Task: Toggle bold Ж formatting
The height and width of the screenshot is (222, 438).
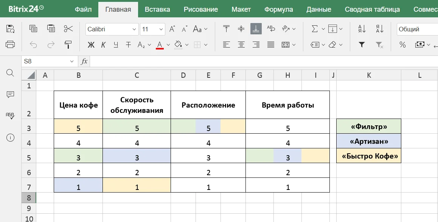Action: coord(91,45)
